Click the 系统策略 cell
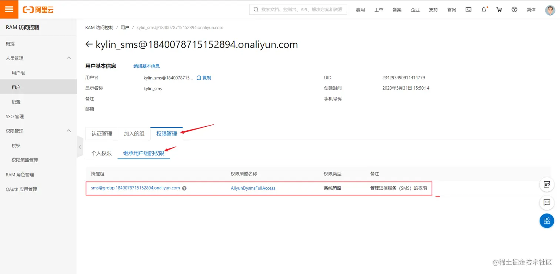560x274 pixels. (x=333, y=188)
